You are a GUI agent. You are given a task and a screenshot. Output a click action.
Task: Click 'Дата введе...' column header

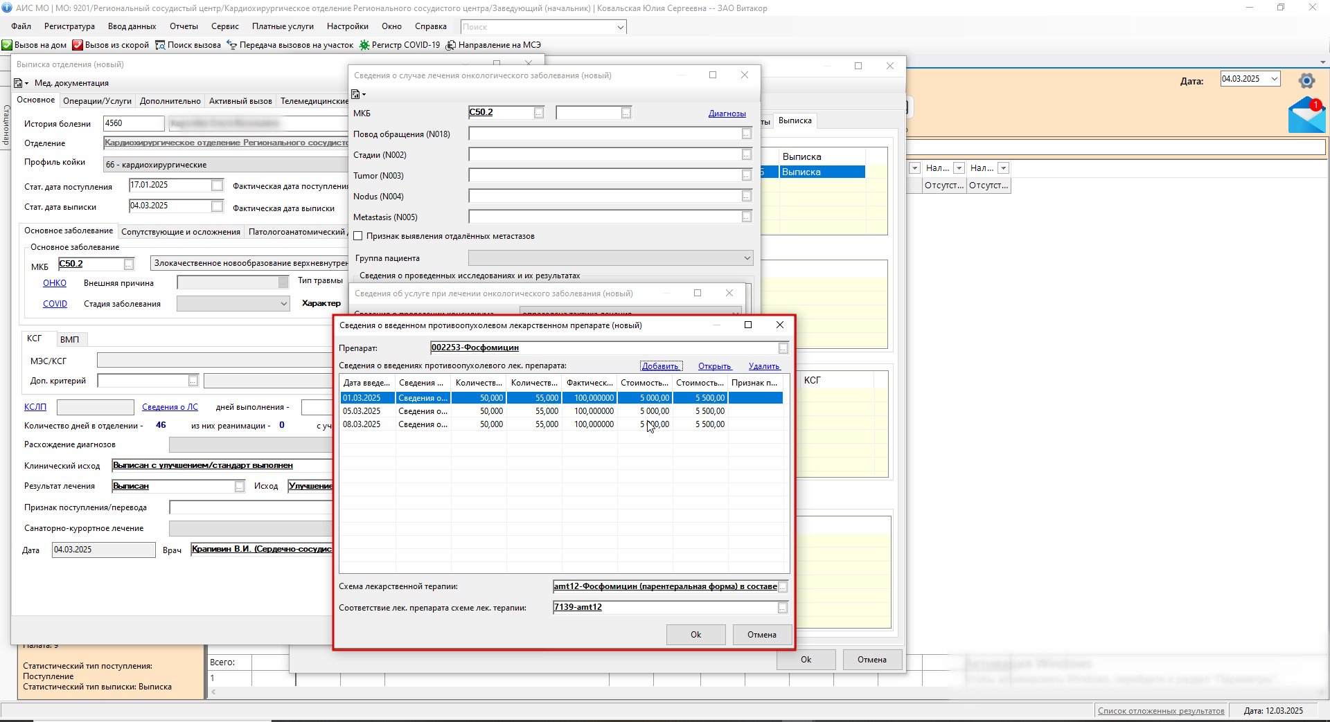tap(367, 383)
